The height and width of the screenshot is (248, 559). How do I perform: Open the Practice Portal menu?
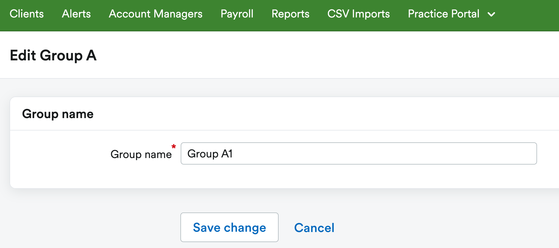click(x=443, y=14)
